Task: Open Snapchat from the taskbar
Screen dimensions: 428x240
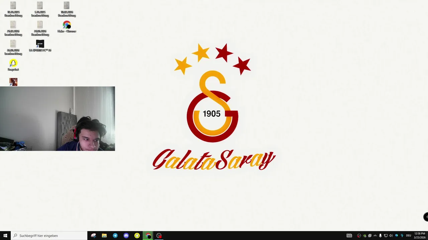Action: (137, 236)
